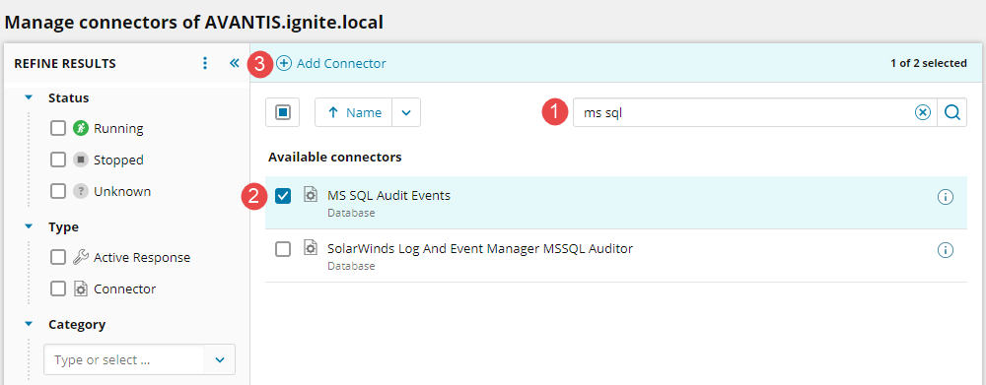Sort connectors by Name ascending
Image resolution: width=986 pixels, height=385 pixels.
354,112
